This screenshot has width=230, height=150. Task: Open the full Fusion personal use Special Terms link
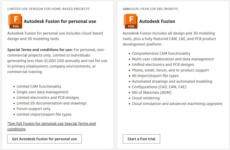(51, 126)
